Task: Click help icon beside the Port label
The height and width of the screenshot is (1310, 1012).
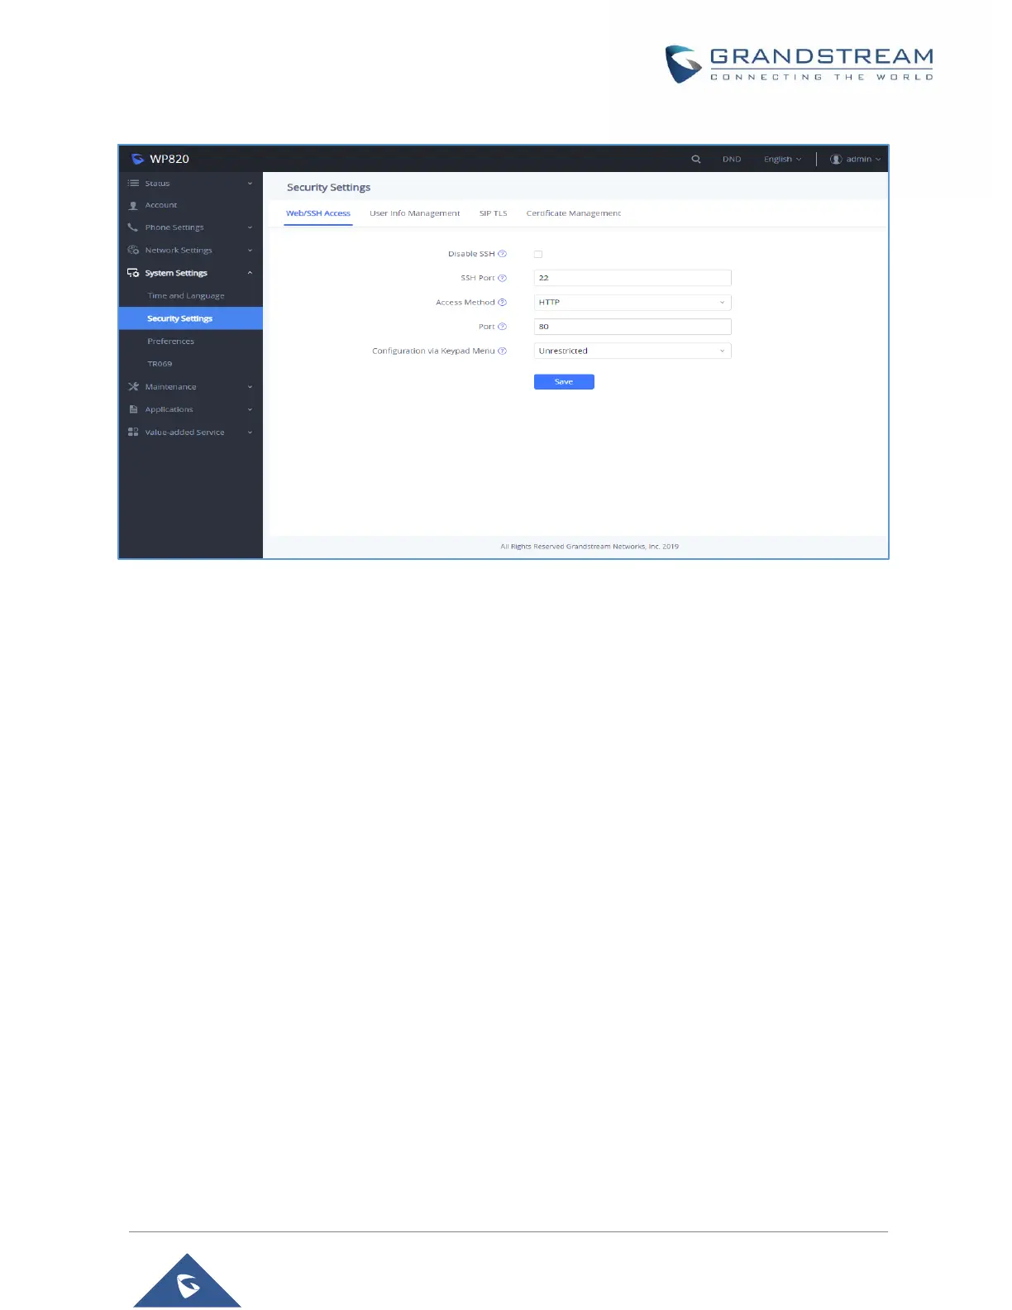Action: [502, 327]
